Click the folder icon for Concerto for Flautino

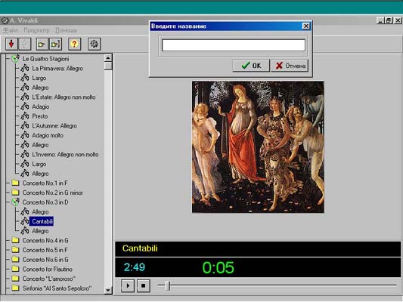pyautogui.click(x=15, y=269)
